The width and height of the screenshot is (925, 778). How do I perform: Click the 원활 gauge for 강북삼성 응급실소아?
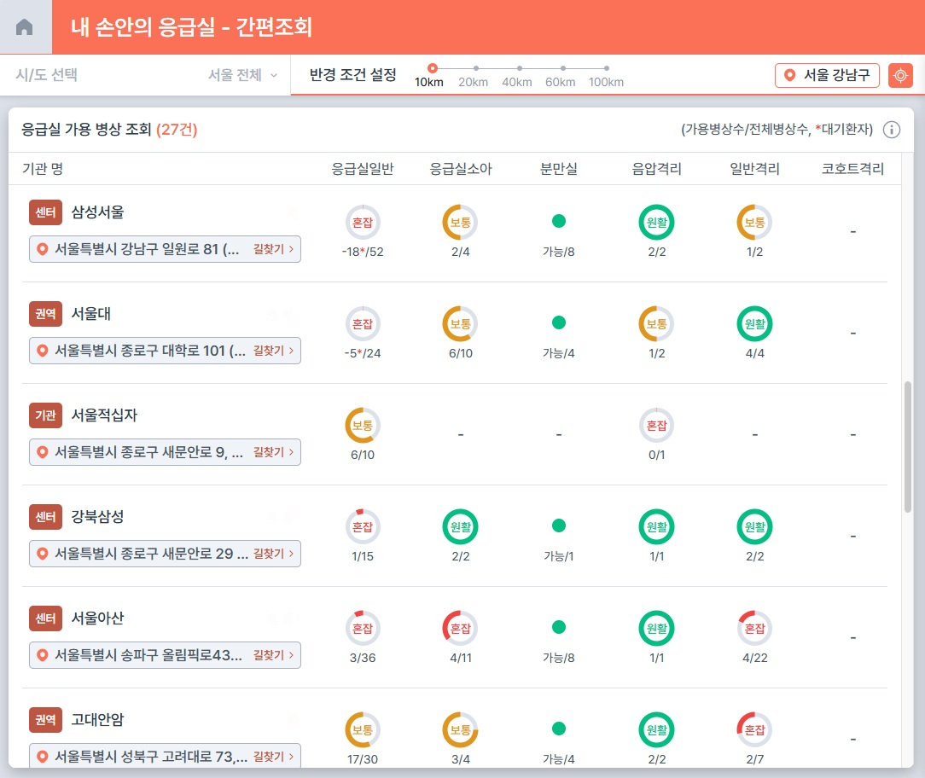[461, 526]
